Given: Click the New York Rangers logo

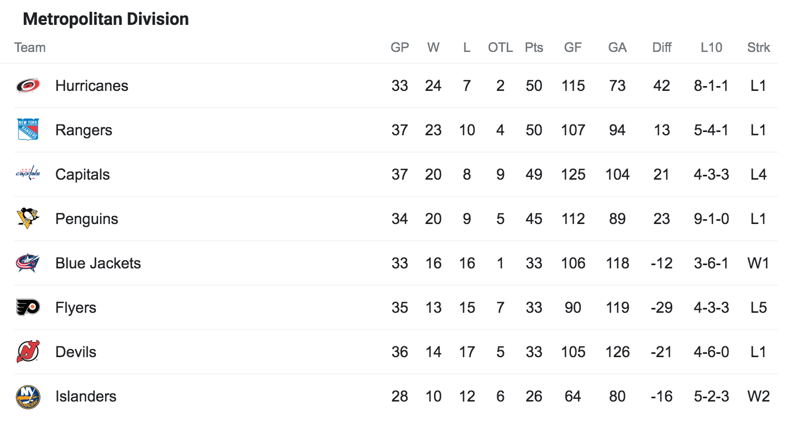Looking at the screenshot, I should [28, 130].
